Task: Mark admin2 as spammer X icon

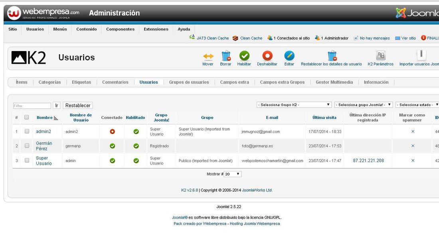Action: (413, 132)
